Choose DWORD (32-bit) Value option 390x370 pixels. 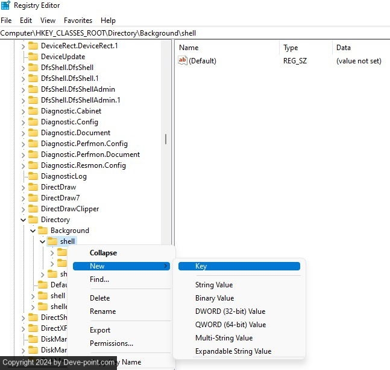[x=230, y=311]
